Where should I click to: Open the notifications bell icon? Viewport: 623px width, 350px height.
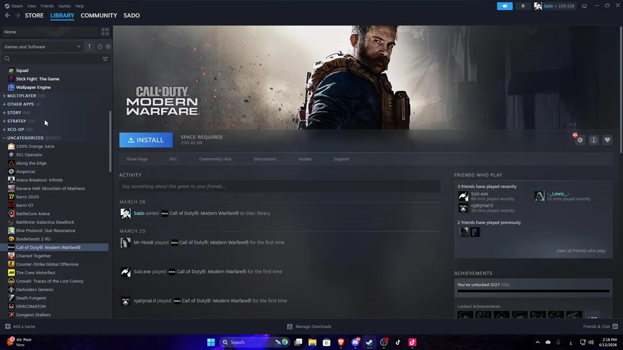(523, 6)
